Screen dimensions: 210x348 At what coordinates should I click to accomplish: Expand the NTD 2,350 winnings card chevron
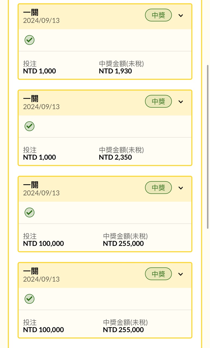tap(181, 102)
